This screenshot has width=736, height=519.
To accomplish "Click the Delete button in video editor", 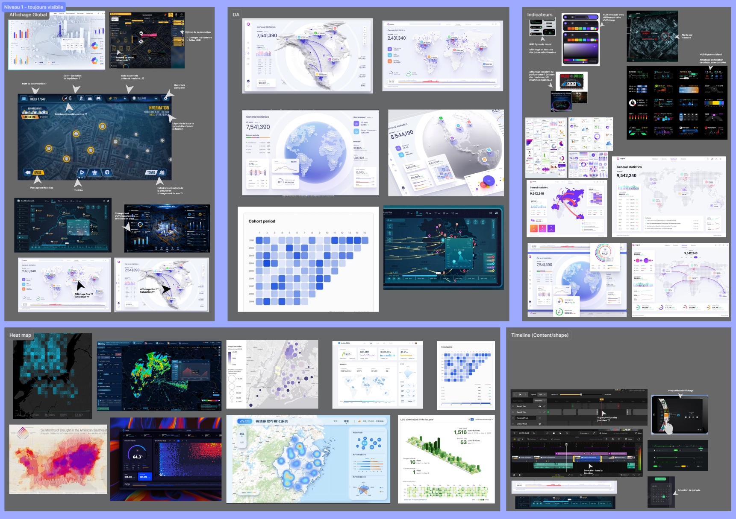I will coord(628,439).
